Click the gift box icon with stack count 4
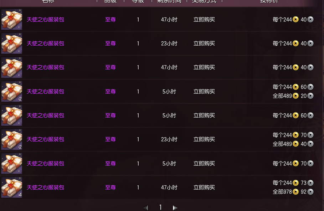The height and width of the screenshot is (211, 324). (12, 187)
